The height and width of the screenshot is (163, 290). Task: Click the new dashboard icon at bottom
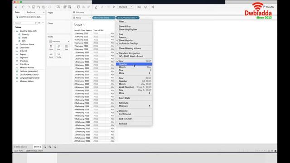pos(50,147)
